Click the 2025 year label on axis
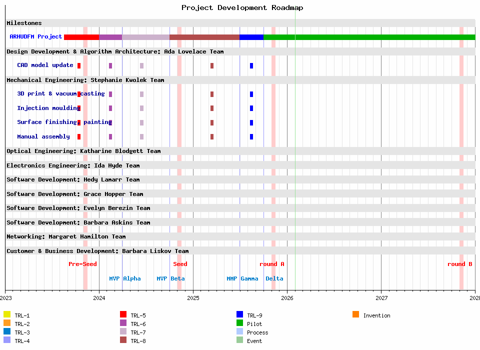The height and width of the screenshot is (350, 480). [193, 298]
